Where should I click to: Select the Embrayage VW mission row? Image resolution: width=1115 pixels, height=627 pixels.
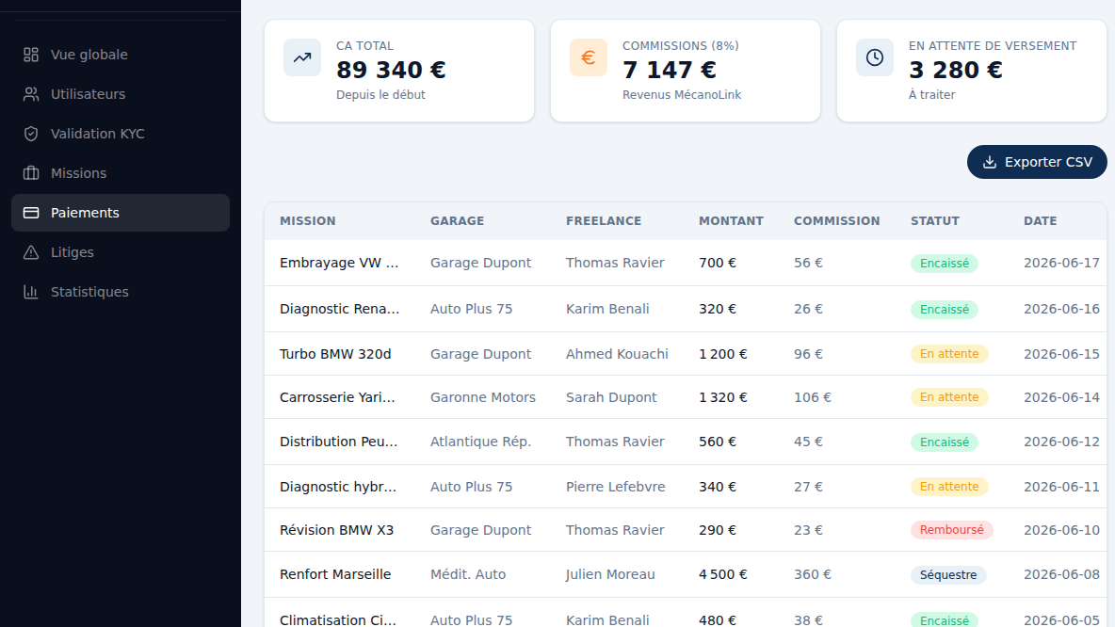(x=686, y=263)
